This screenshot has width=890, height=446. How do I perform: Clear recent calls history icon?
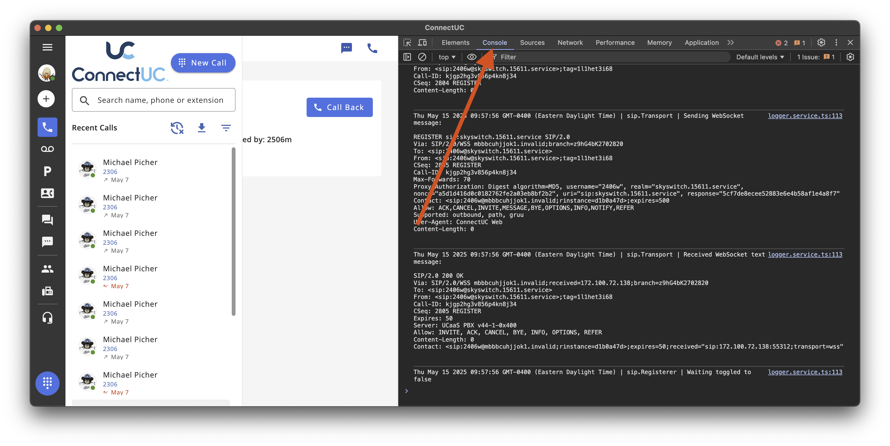(177, 128)
